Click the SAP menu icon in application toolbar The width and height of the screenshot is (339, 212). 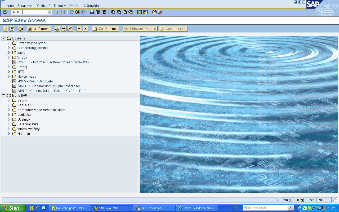(11, 29)
